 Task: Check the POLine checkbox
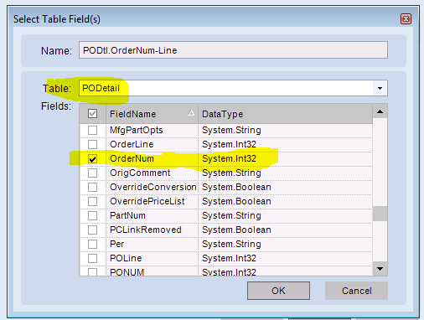coord(92,258)
